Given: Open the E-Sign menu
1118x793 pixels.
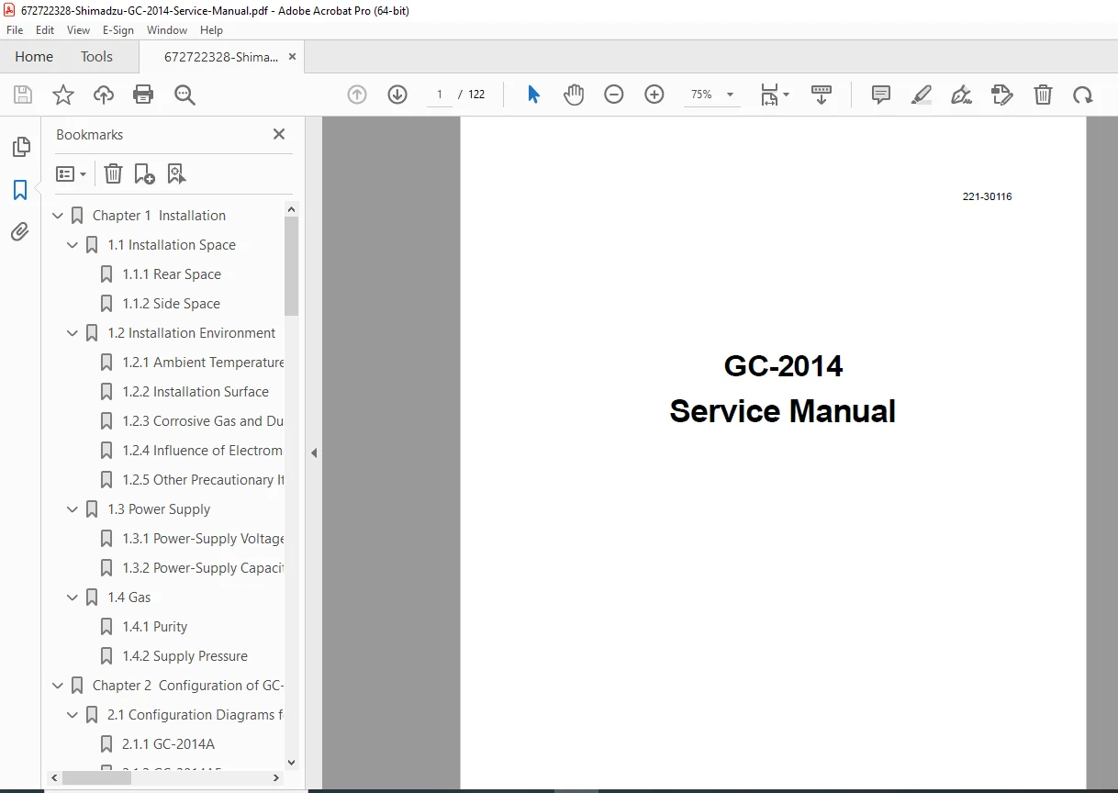Looking at the screenshot, I should point(117,30).
